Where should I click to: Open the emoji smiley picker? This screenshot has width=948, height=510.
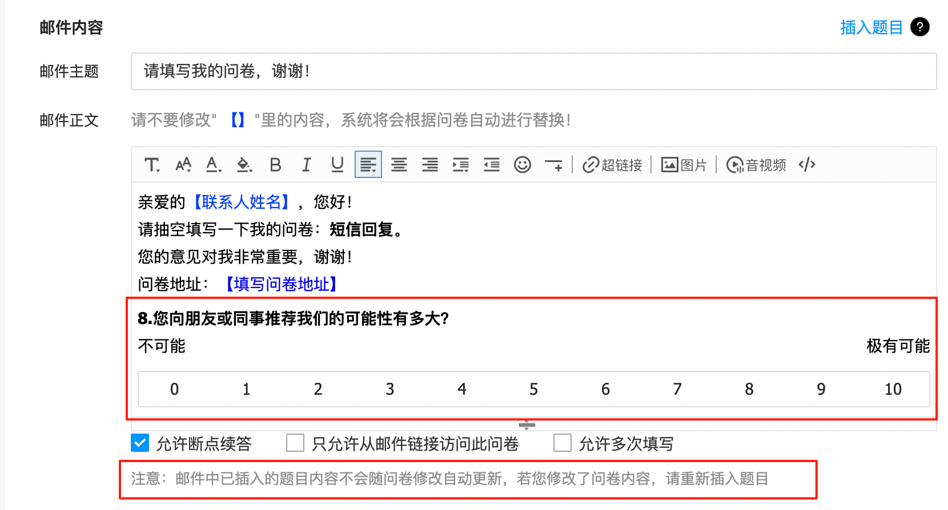(523, 165)
